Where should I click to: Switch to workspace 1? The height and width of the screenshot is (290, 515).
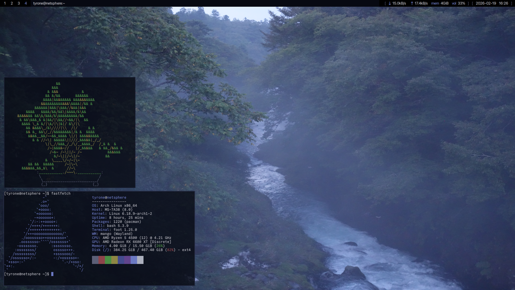tap(5, 3)
